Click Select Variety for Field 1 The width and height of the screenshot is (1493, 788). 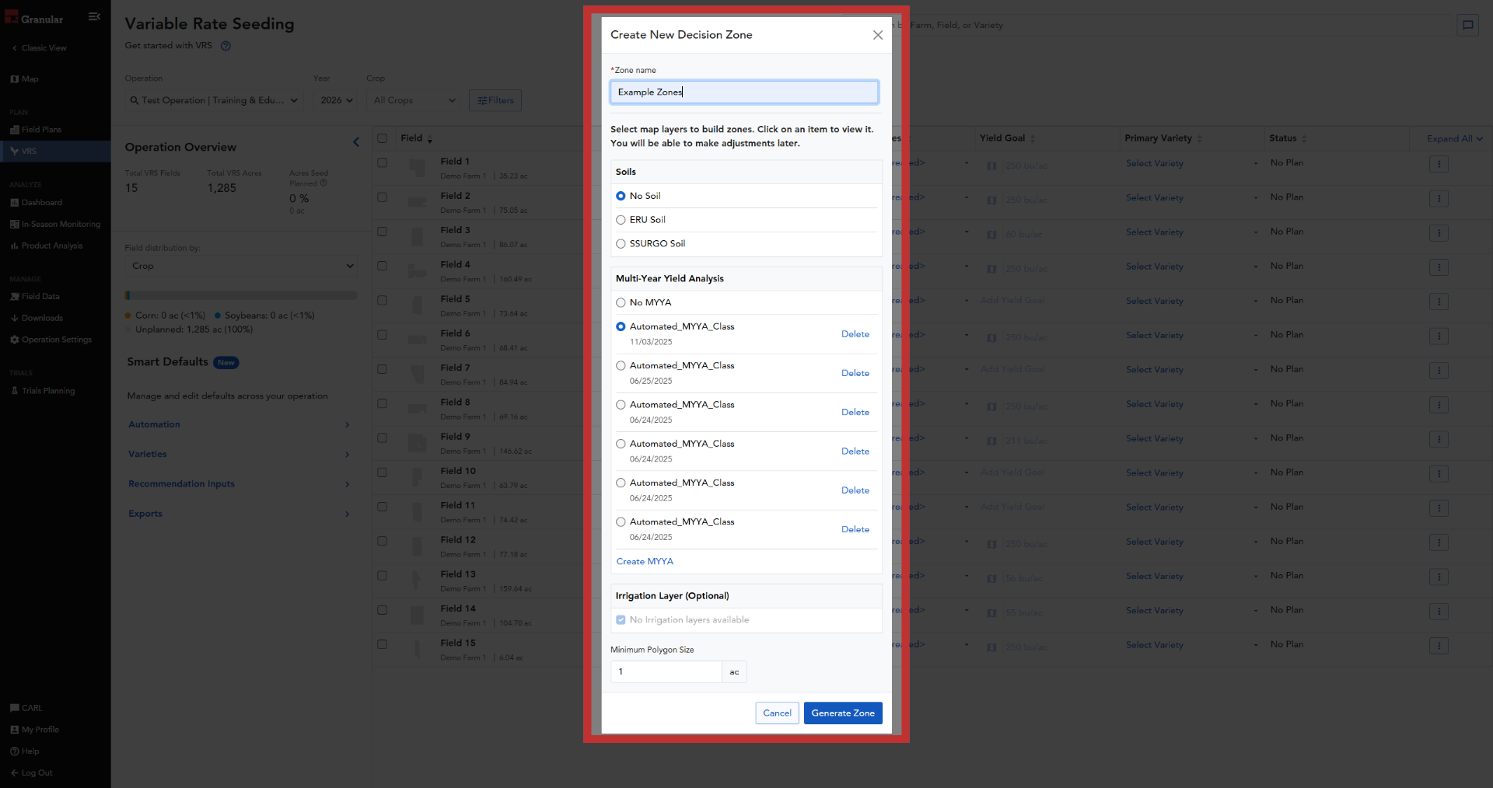tap(1155, 164)
